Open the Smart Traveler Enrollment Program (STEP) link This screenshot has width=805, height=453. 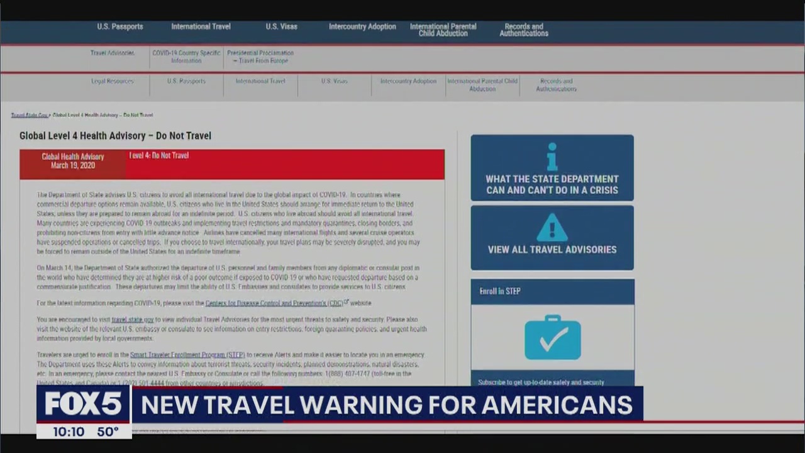(x=186, y=354)
